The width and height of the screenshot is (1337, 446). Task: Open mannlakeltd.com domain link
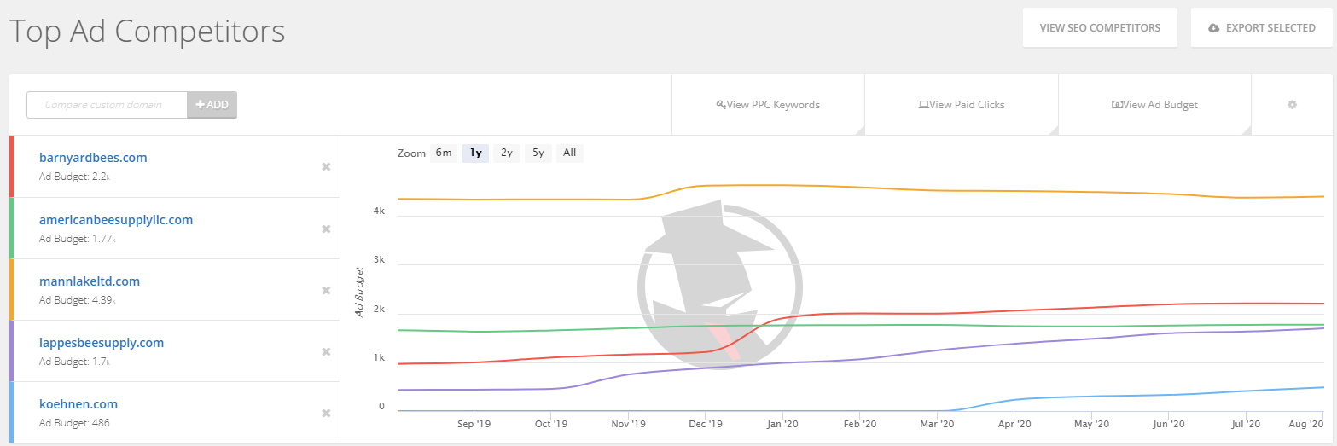(90, 281)
